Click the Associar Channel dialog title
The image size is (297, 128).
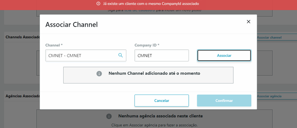click(72, 24)
